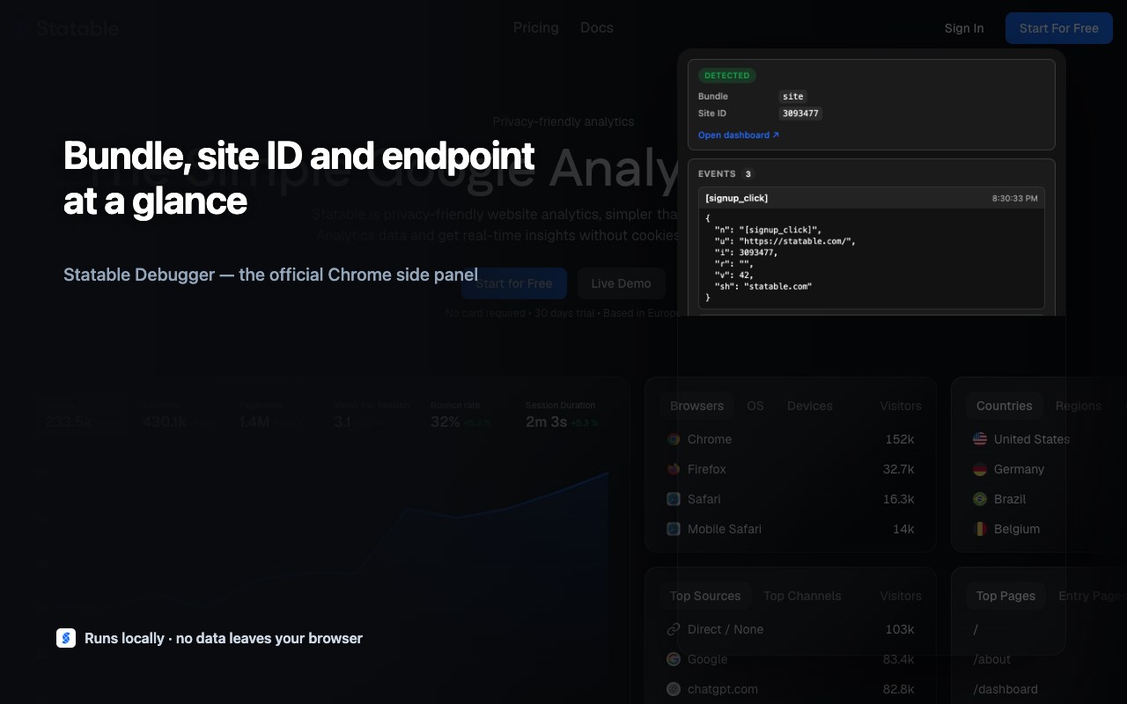Click the Chrome visitors value 152k

click(x=900, y=439)
